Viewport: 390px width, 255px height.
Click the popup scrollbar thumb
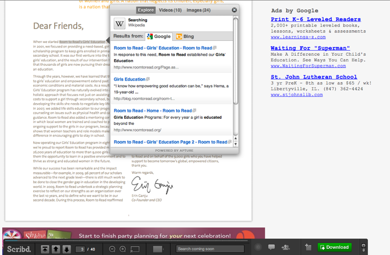click(235, 61)
